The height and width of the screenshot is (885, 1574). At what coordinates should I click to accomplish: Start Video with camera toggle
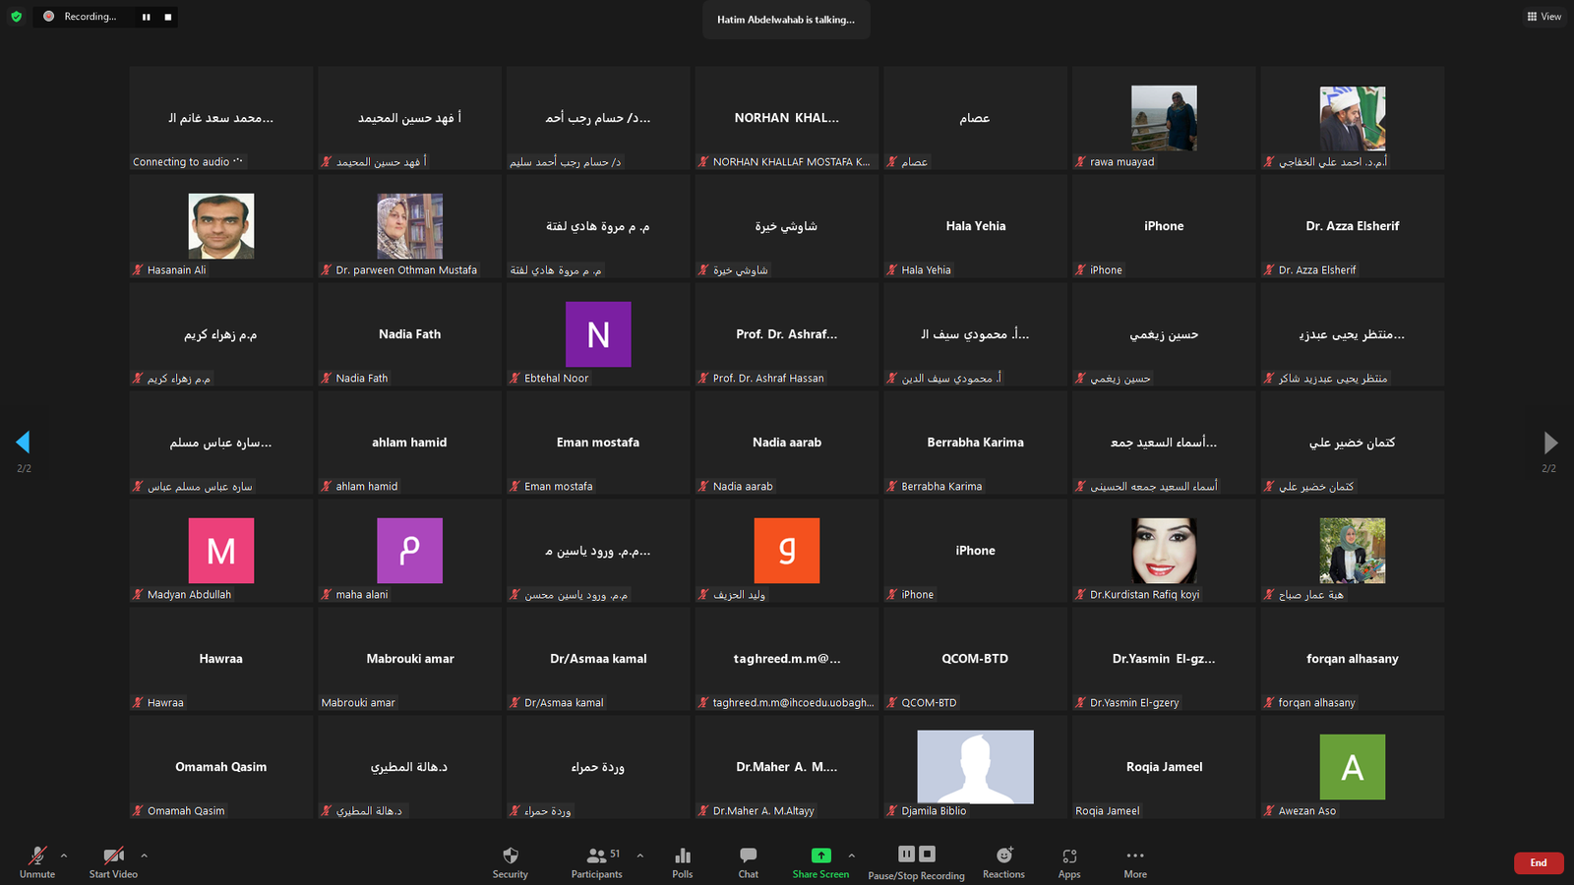click(x=113, y=861)
